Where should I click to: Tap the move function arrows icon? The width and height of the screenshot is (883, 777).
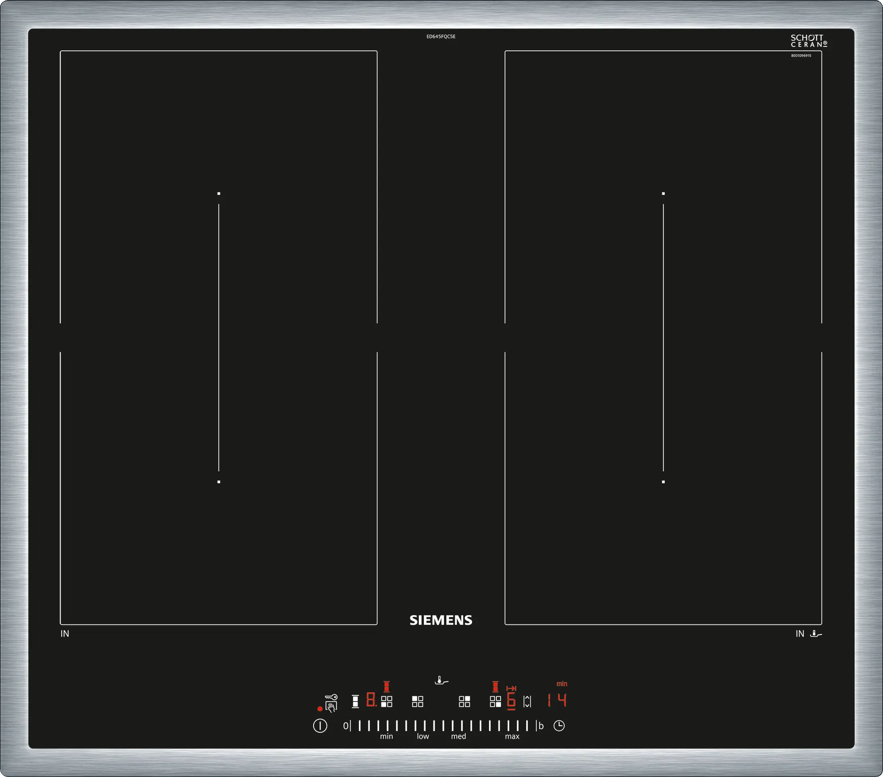(x=527, y=702)
